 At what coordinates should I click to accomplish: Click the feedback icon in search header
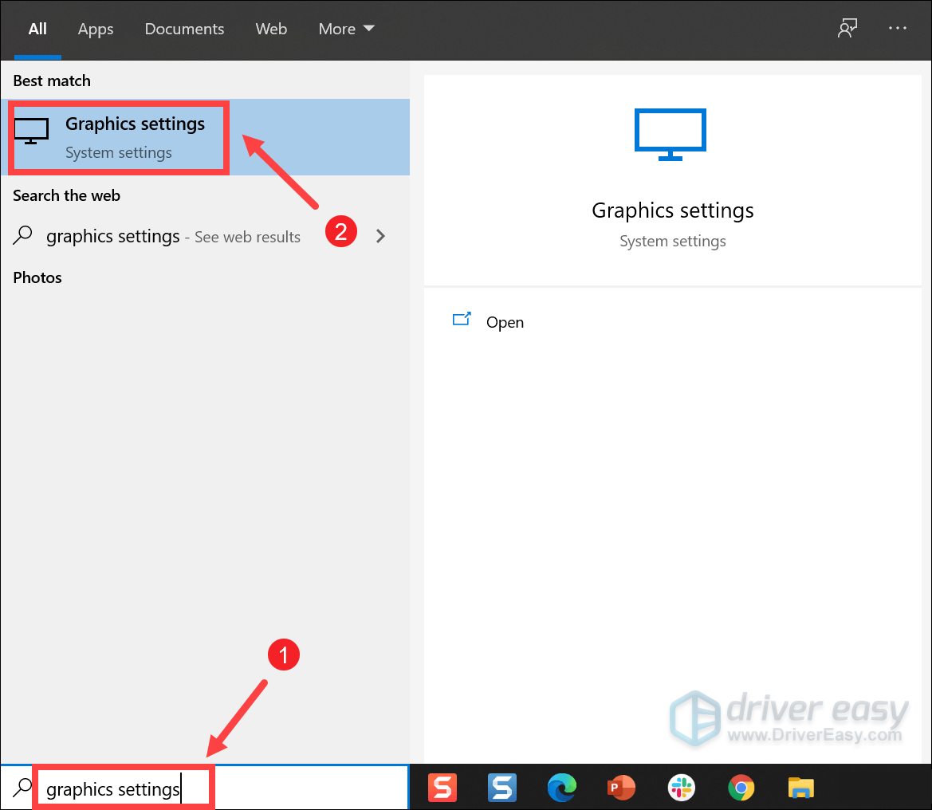(847, 29)
